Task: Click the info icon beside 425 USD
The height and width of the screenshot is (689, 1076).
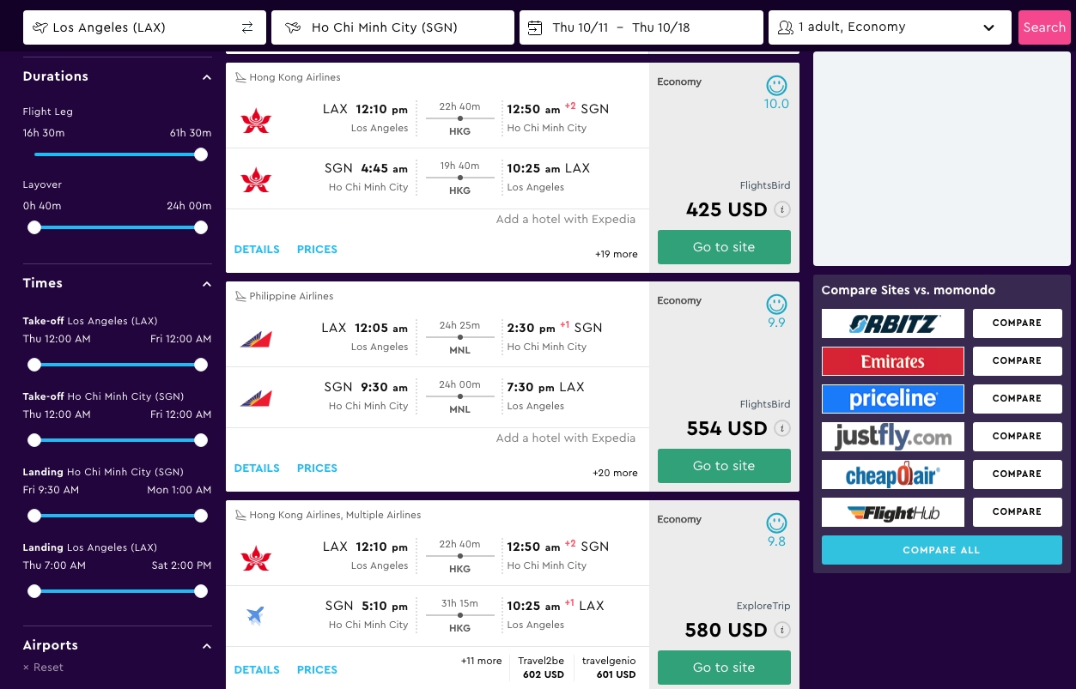Action: (x=781, y=209)
